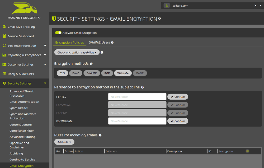The height and width of the screenshot is (168, 264).
Task: Expand the Customer Settings menu arrow
Action: pyautogui.click(x=45, y=64)
